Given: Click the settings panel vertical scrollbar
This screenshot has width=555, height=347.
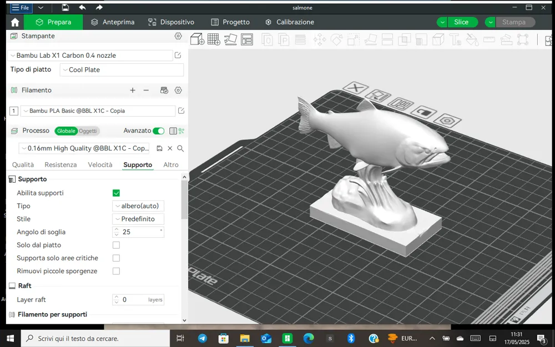Looking at the screenshot, I should pyautogui.click(x=184, y=199).
